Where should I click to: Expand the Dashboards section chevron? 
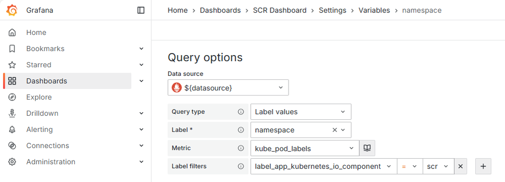click(141, 81)
